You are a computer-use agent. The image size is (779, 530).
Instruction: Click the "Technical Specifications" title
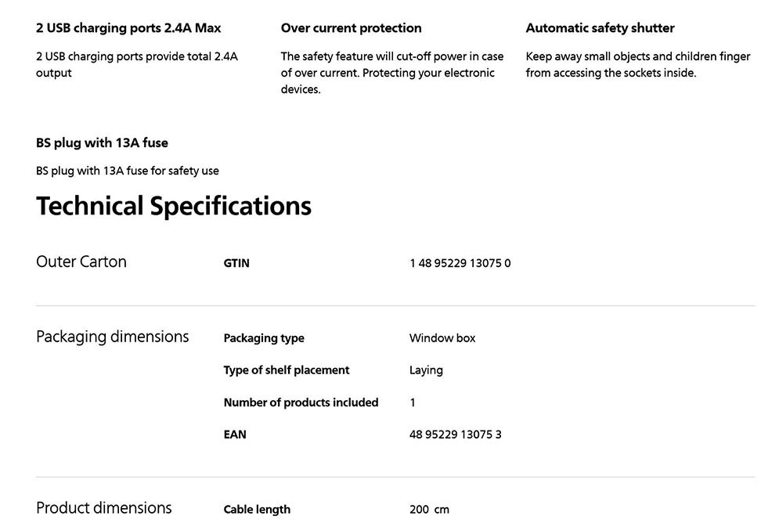[174, 206]
